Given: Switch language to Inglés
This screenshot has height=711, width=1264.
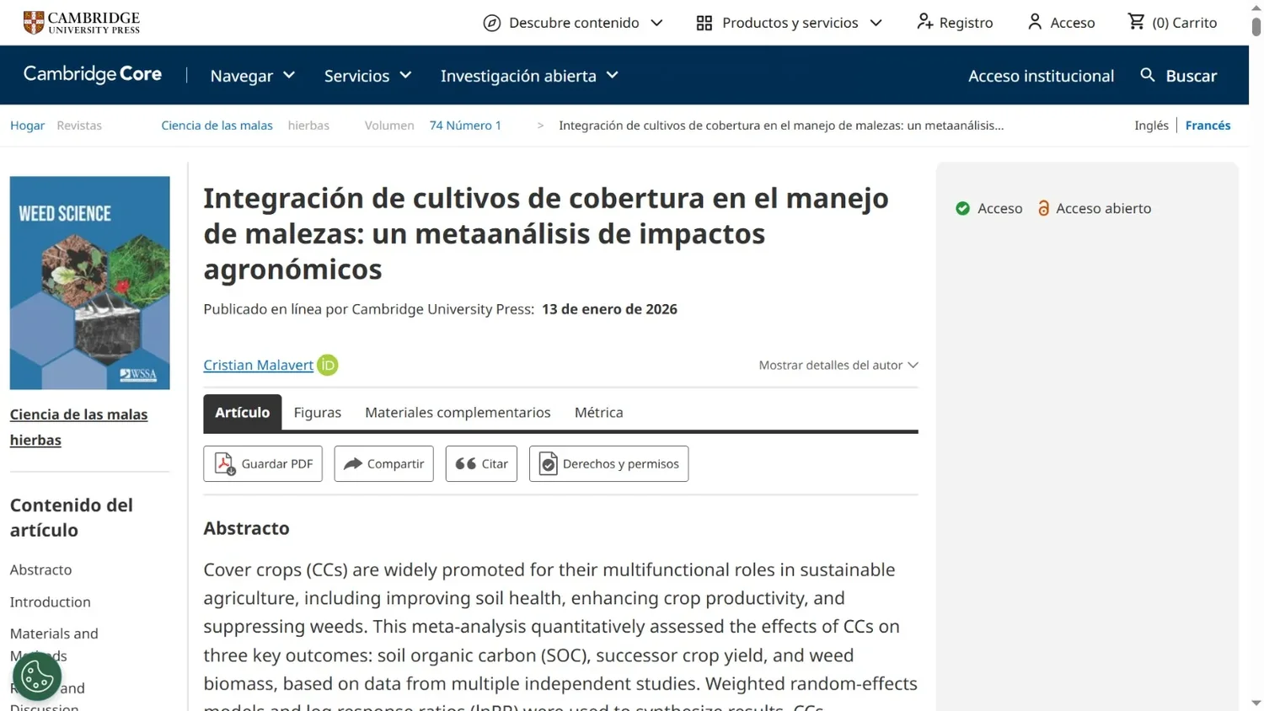Looking at the screenshot, I should click(x=1151, y=125).
